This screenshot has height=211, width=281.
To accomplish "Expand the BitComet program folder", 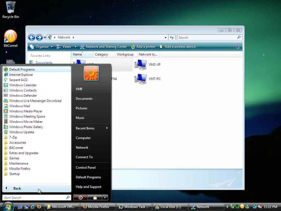I will click(x=37, y=148).
